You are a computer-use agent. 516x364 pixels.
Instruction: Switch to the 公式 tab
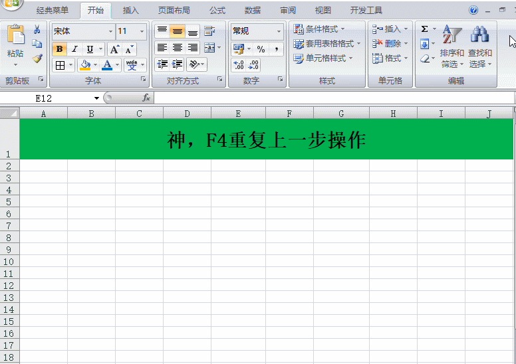coord(217,11)
